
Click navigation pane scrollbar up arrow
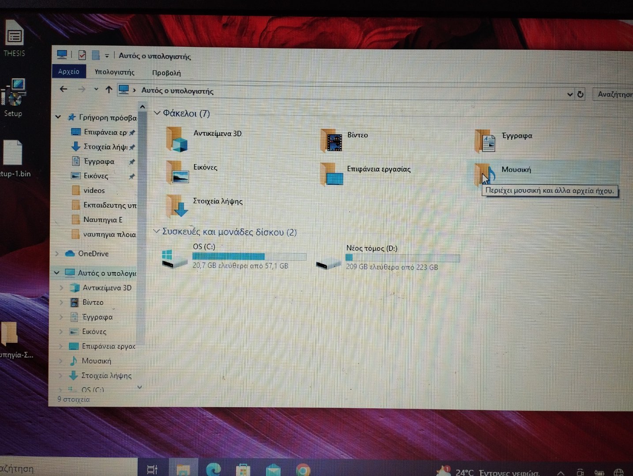[x=142, y=107]
